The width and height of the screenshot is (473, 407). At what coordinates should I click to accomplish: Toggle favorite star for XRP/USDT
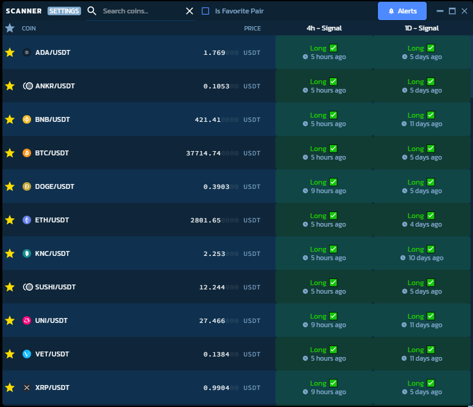point(10,388)
